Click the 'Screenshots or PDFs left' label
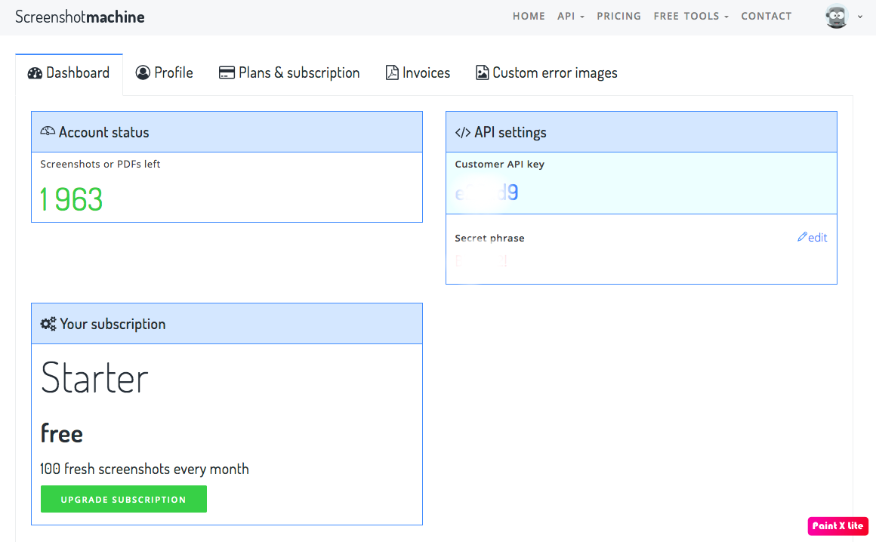The width and height of the screenshot is (876, 542). pos(100,164)
